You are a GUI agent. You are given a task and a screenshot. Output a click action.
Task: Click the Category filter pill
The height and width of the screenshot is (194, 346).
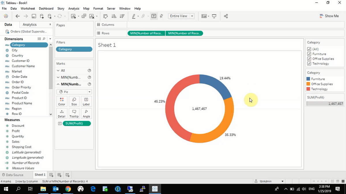tap(74, 49)
